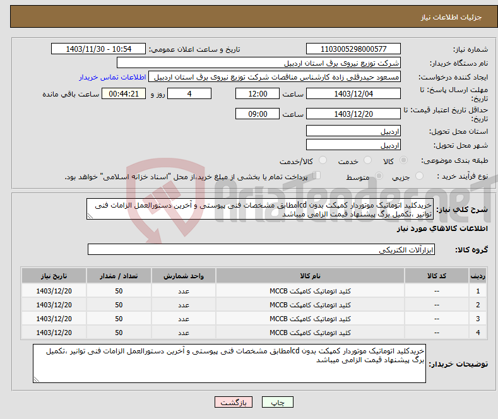Click the بازگشت (back) button
This screenshot has width=498, height=419.
(234, 402)
